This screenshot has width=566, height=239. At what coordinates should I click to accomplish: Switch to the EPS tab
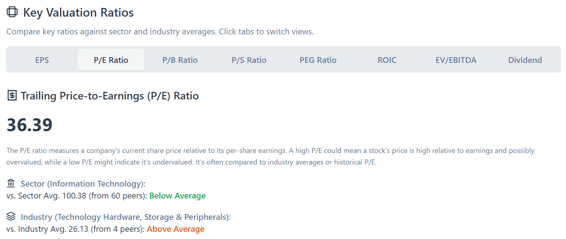click(x=42, y=60)
